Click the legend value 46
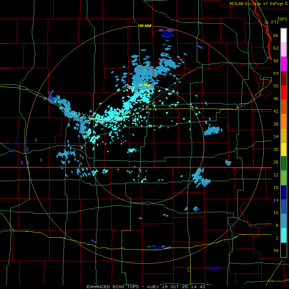Screen dimensions: 289x289 pyautogui.click(x=276, y=99)
